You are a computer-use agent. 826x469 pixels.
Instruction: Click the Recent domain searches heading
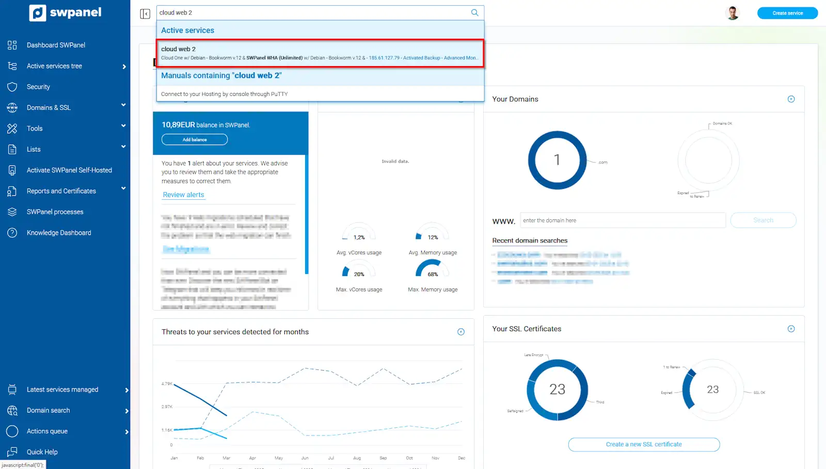[530, 240]
